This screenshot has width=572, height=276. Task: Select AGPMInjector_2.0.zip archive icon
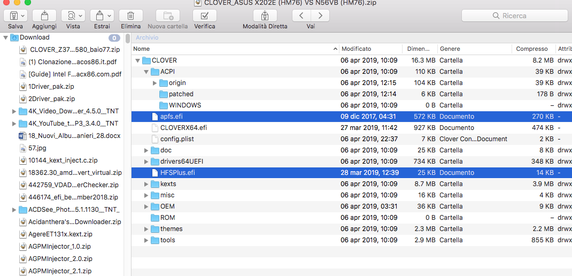pyautogui.click(x=24, y=259)
